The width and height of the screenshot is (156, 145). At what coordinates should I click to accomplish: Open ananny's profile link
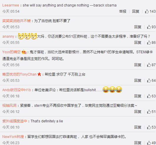point(8,36)
